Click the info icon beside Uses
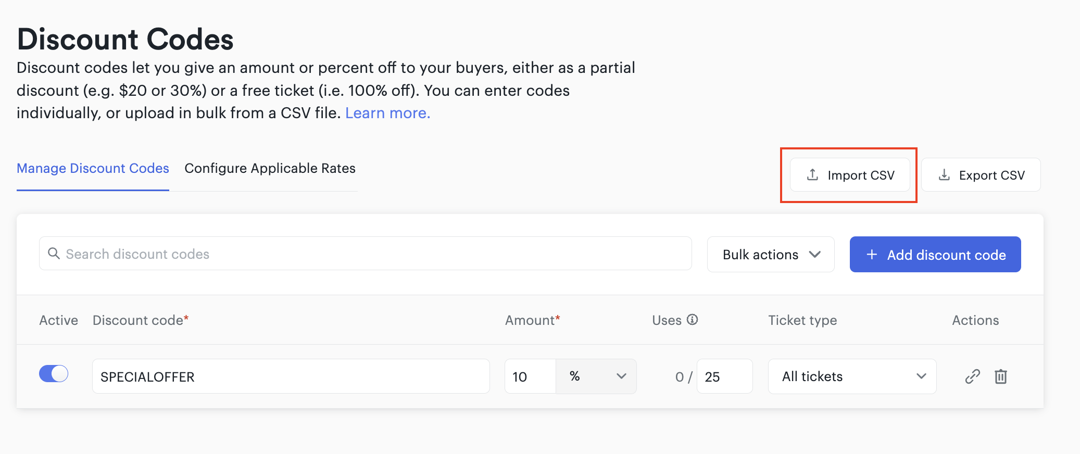Screen dimensions: 1080x454 pyautogui.click(x=692, y=320)
